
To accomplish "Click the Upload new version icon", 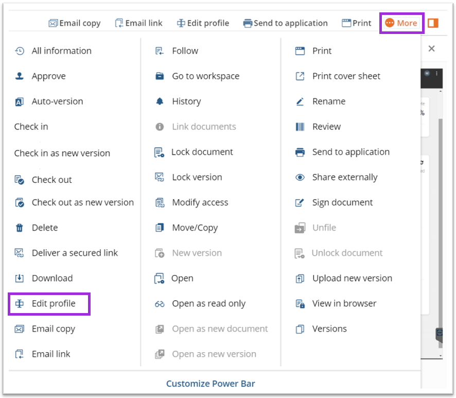I will point(300,279).
